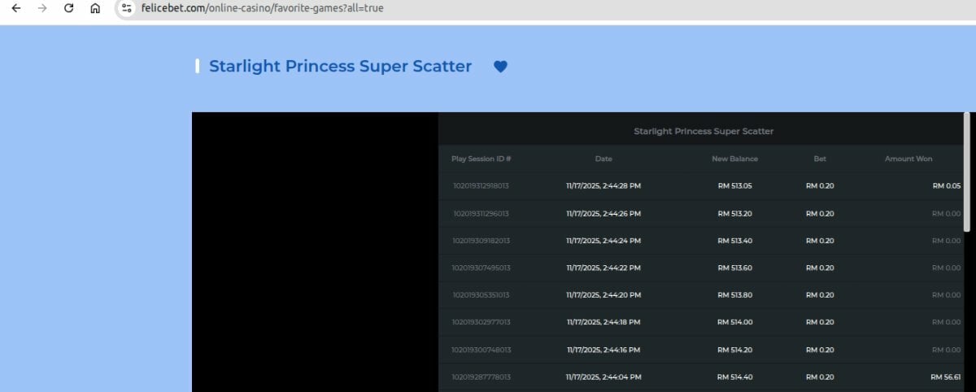Select session row 102019312918013
976x392 pixels.
tap(481, 186)
